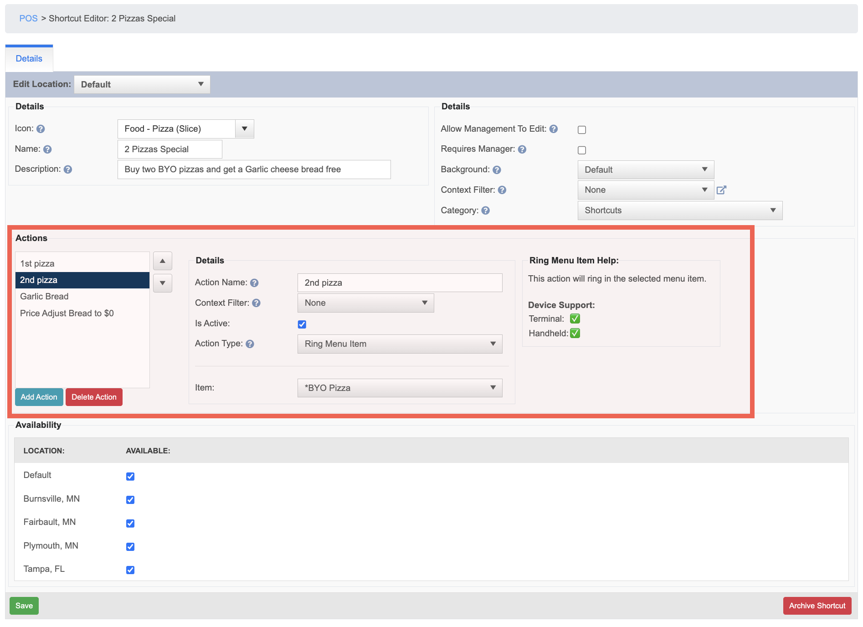Open the Background color Default dropdown
The image size is (863, 627).
pos(646,170)
